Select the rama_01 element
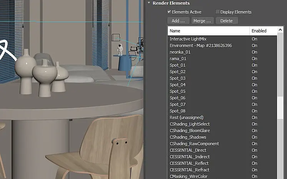Viewport: 287px width, 179px height. (222, 59)
